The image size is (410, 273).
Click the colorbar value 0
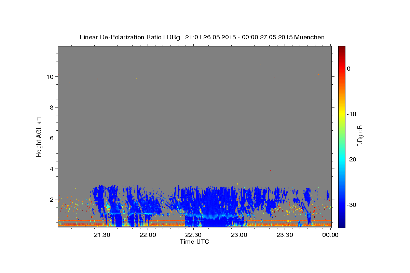[349, 69]
